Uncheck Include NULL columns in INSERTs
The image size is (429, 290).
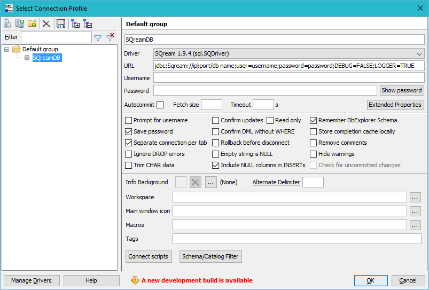216,165
